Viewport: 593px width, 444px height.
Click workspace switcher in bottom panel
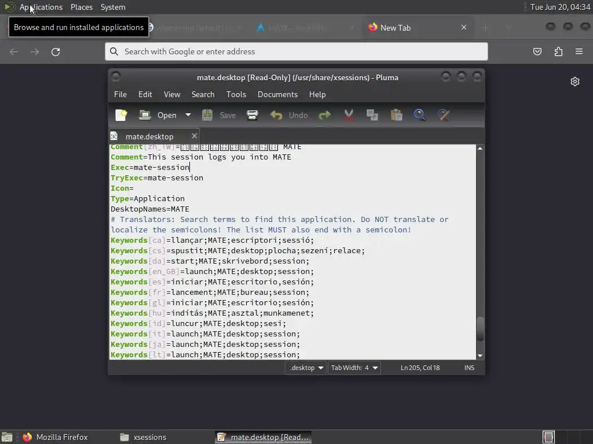[x=566, y=437]
